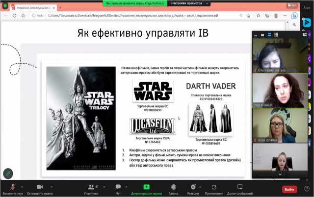Open Доски сообщений whiteboards
Image resolution: width=314 pixels, height=197 pixels.
240,187
